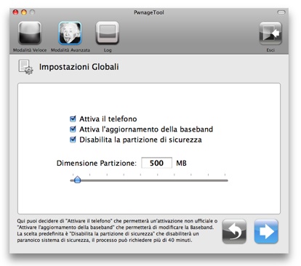Click the Impostazioni Globali document-gear icon

point(25,67)
